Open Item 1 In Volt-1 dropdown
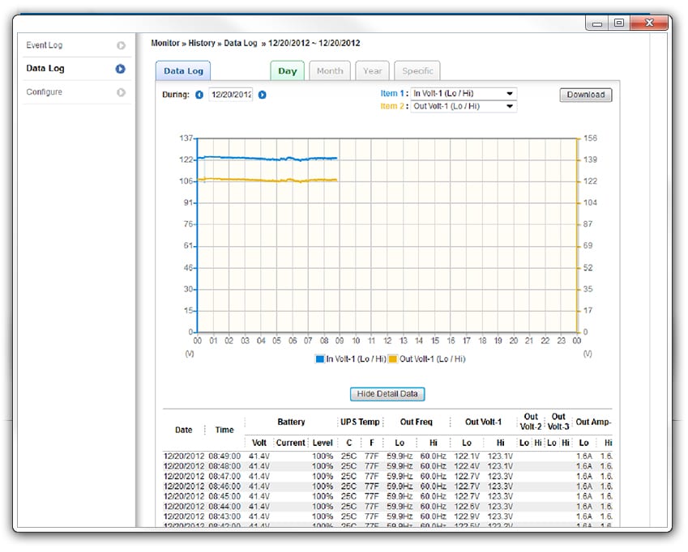This screenshot has height=552, width=688. (464, 94)
